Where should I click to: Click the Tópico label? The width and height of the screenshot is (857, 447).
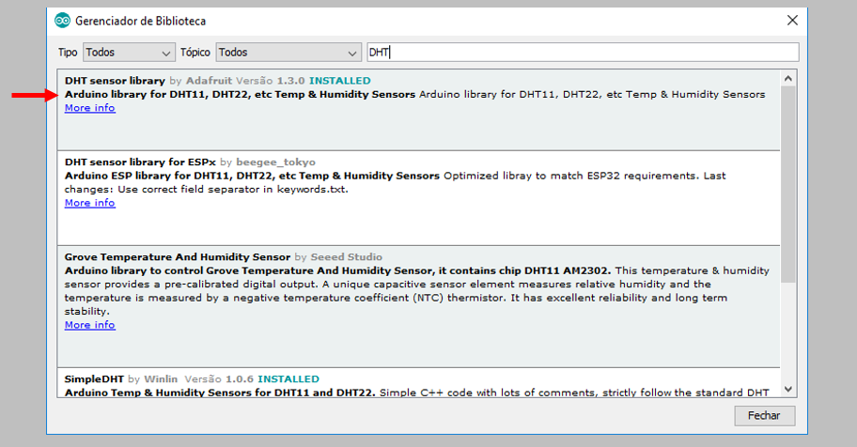tap(195, 53)
